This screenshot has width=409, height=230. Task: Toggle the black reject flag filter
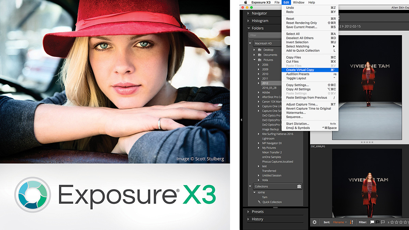point(377,222)
